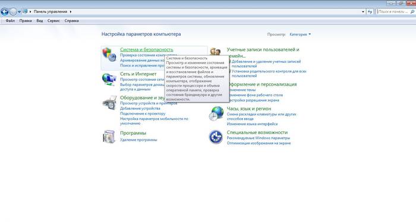
Task: Click Рекомендуемые Windows параметры link
Action: pos(259,138)
